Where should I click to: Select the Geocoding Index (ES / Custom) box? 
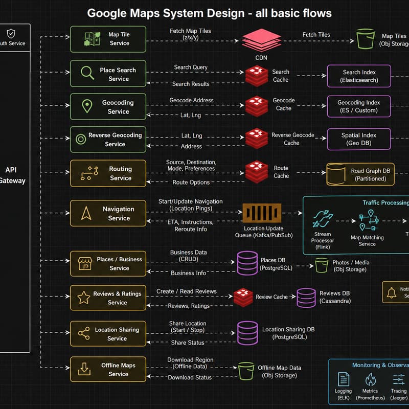(359, 106)
